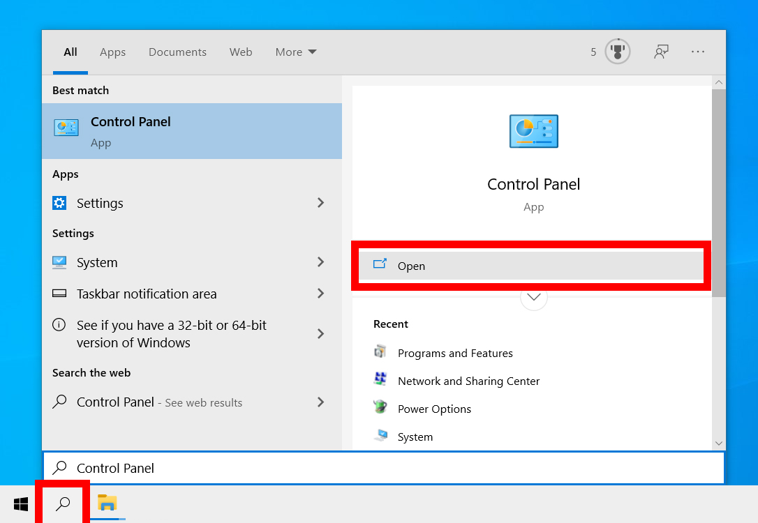Open the three-dot options menu

(697, 51)
